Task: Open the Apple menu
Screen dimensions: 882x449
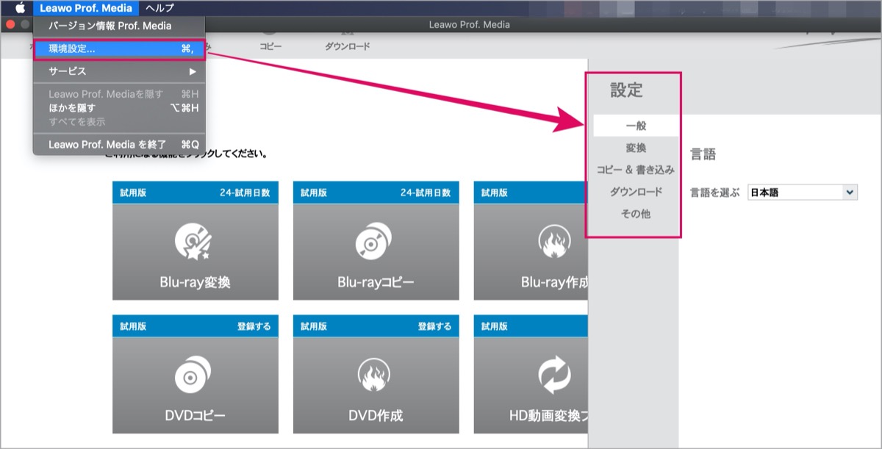Action: tap(20, 8)
